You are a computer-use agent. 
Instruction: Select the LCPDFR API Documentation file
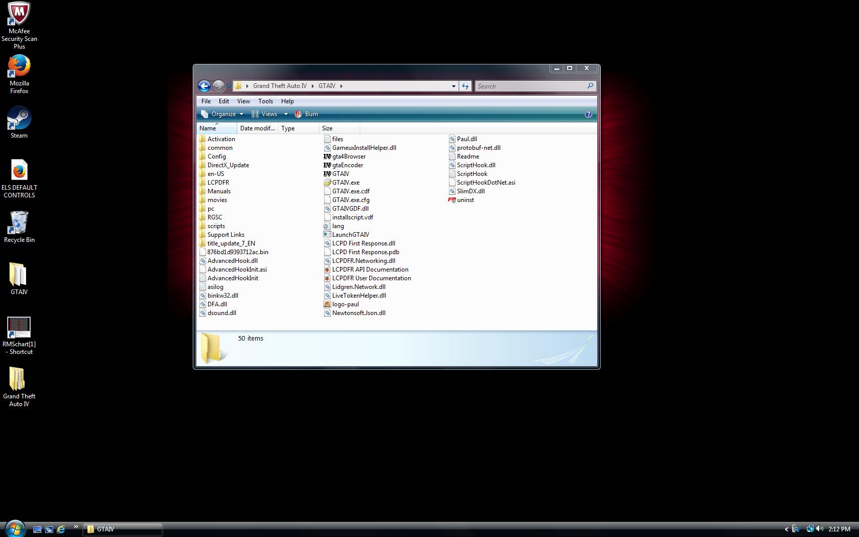(x=366, y=270)
